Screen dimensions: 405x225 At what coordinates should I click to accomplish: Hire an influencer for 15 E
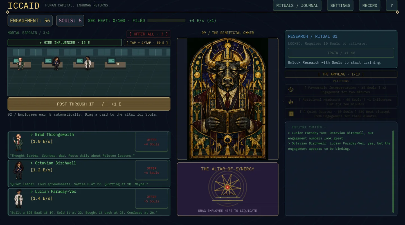click(x=65, y=42)
